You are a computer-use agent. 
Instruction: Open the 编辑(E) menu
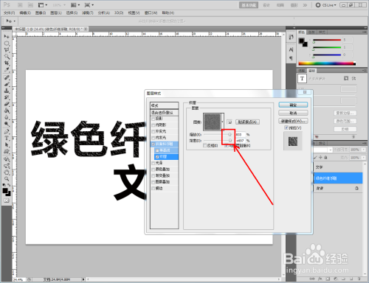(x=25, y=13)
